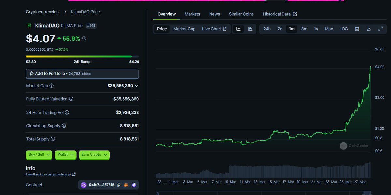Screen dimensions: 391x195
Task: Click the 0x4e7...257815 contract address
Action: (x=102, y=185)
